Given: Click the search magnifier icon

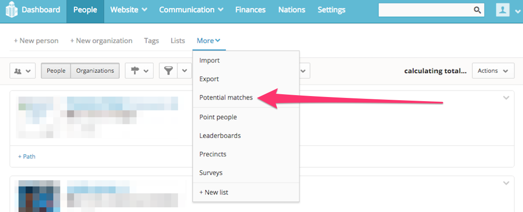Looking at the screenshot, I should point(477,10).
